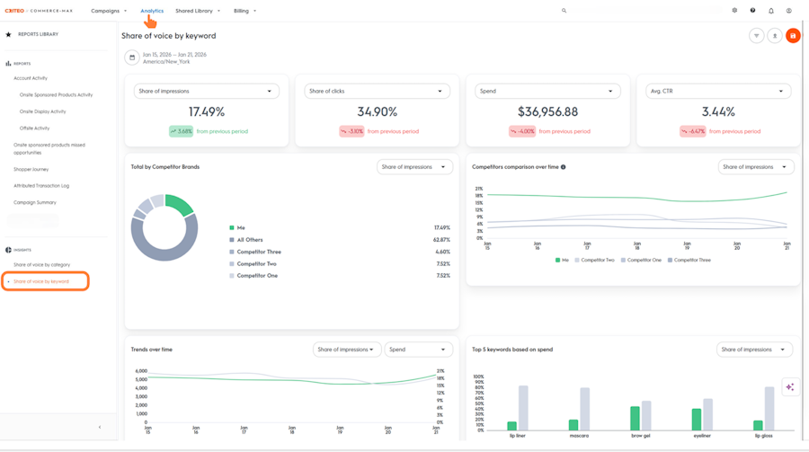Open the settings gear icon
Image resolution: width=809 pixels, height=452 pixels.
point(734,10)
